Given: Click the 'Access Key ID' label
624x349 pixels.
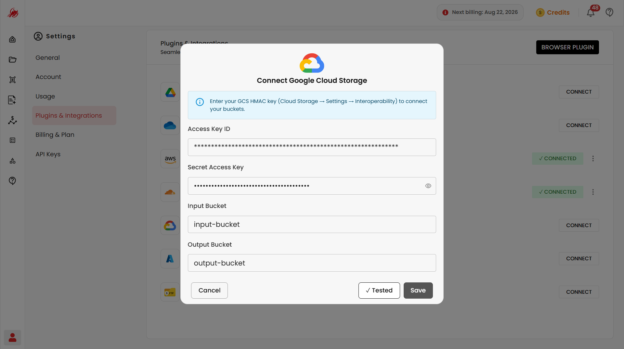Looking at the screenshot, I should click(x=209, y=129).
